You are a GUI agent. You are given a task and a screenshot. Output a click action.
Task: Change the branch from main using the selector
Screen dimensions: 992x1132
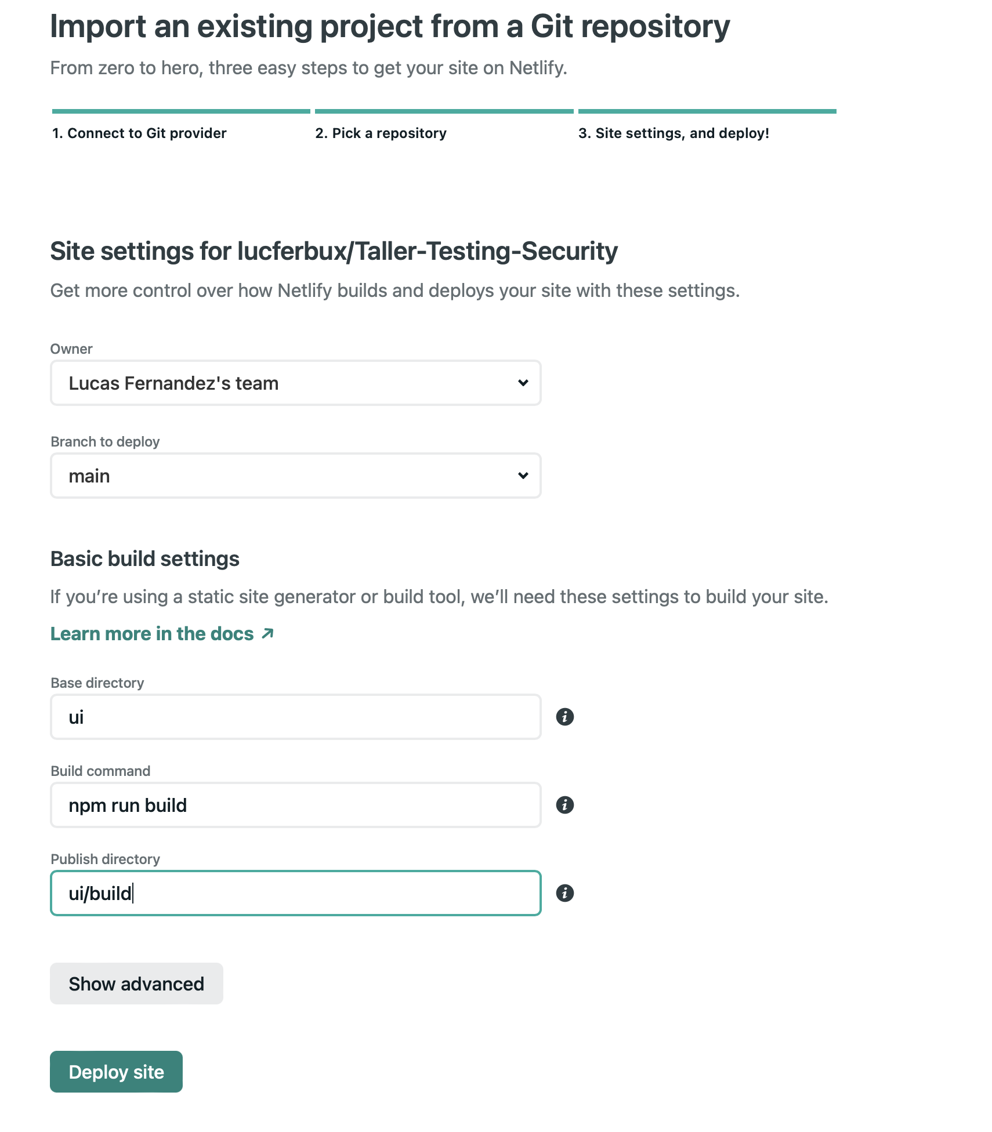295,475
